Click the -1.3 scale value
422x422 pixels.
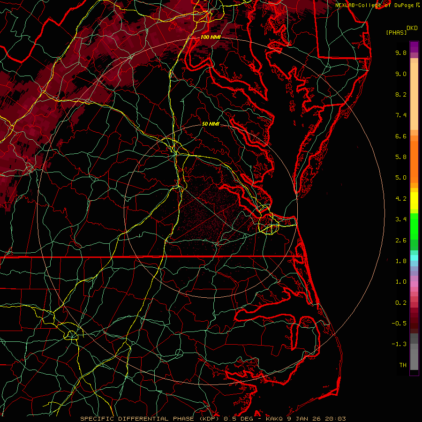[x=399, y=345]
